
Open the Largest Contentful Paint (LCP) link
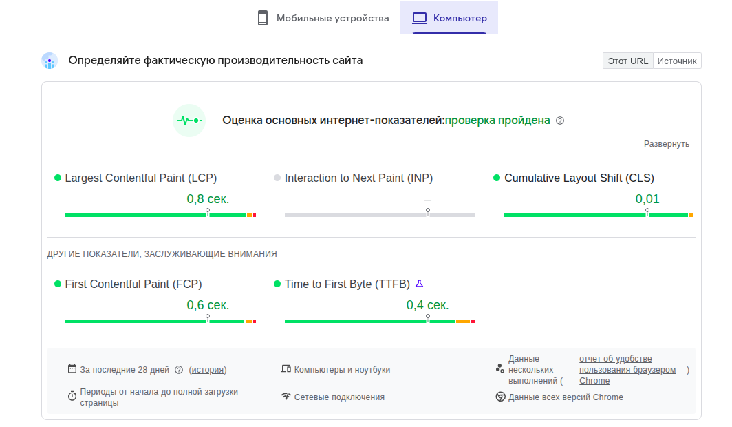pyautogui.click(x=141, y=178)
